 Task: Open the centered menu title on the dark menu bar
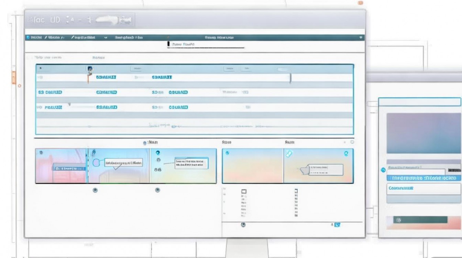(219, 37)
